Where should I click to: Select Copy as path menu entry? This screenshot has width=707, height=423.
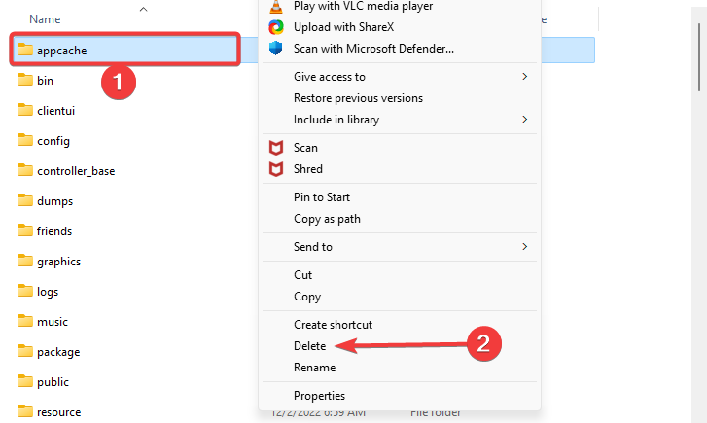(x=327, y=219)
